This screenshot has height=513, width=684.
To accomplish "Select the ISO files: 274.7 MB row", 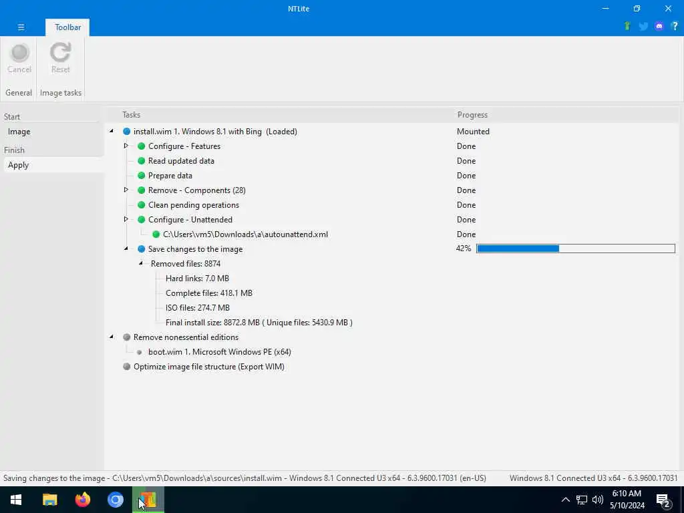I will [198, 308].
